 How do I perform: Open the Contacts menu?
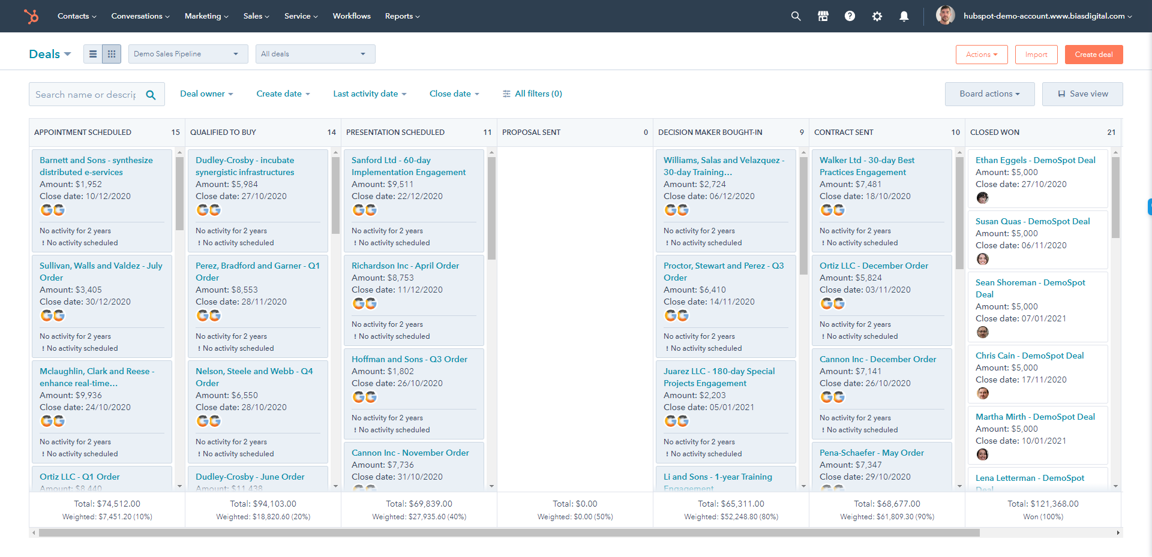(x=77, y=16)
